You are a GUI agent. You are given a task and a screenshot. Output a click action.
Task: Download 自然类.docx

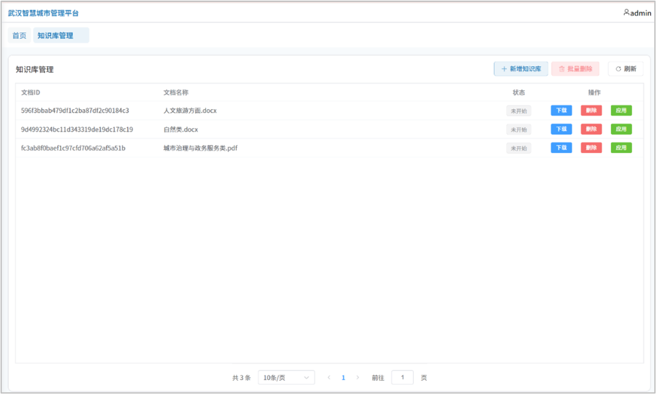click(561, 129)
